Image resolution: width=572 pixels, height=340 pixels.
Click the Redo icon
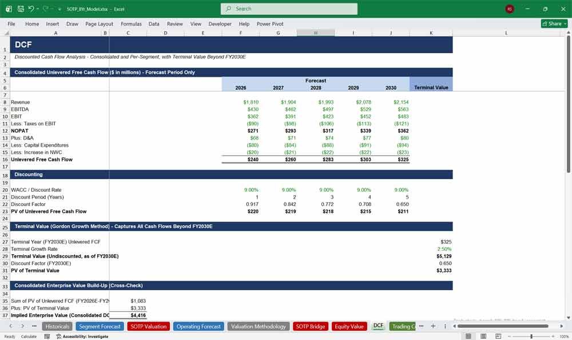point(46,9)
